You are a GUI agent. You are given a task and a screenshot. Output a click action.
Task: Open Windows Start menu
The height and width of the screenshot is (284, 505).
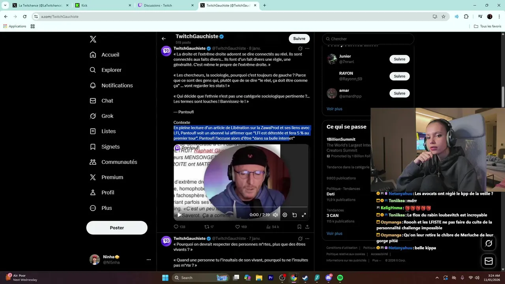165,278
